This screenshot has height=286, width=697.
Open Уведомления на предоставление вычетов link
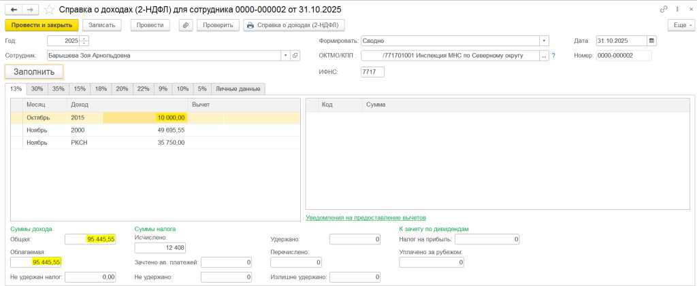[x=366, y=218]
